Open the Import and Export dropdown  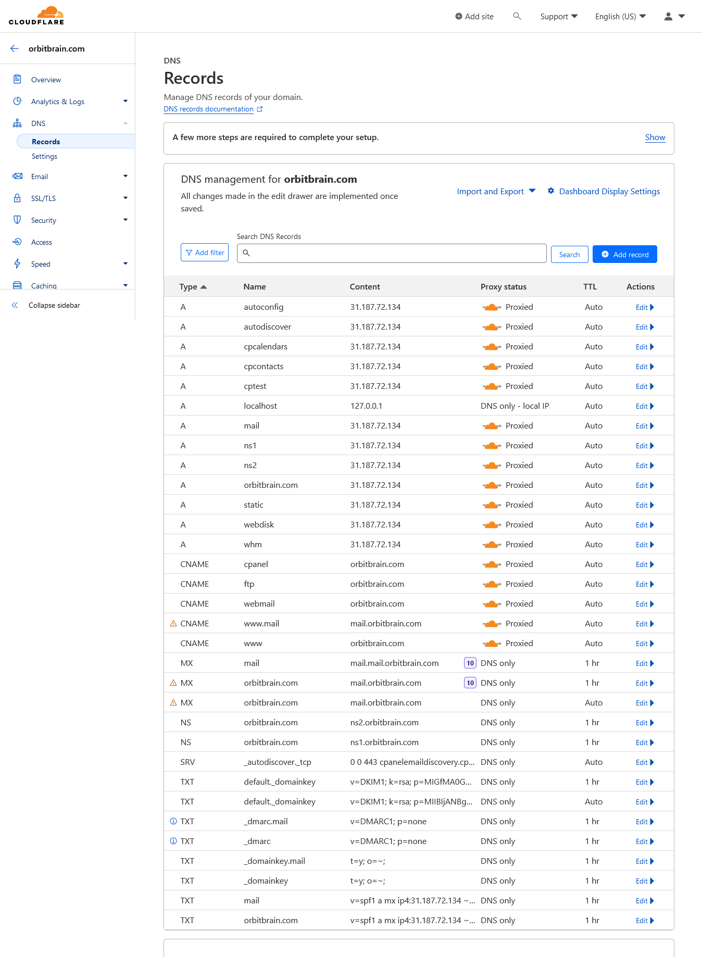tap(496, 191)
